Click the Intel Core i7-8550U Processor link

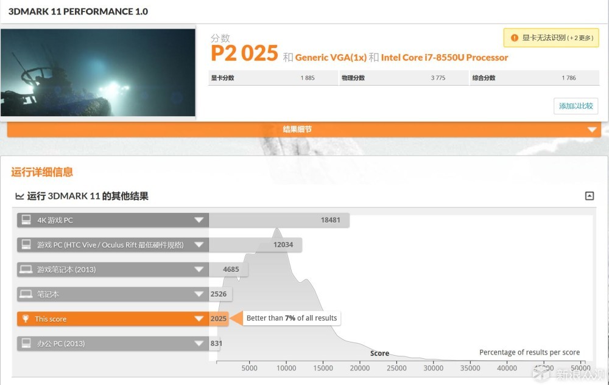(x=445, y=57)
